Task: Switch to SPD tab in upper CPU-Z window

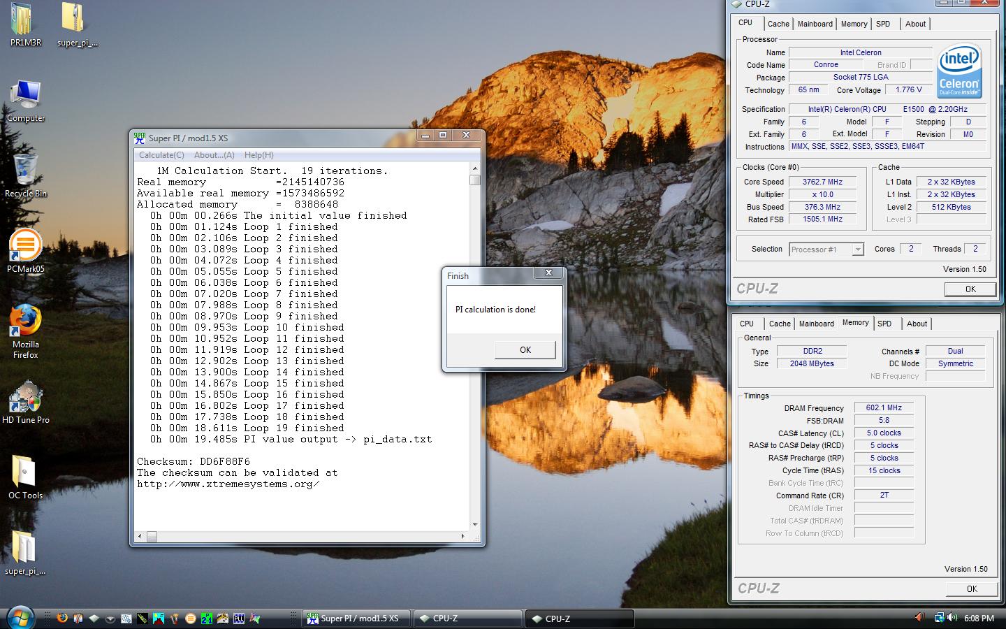Action: [x=884, y=24]
